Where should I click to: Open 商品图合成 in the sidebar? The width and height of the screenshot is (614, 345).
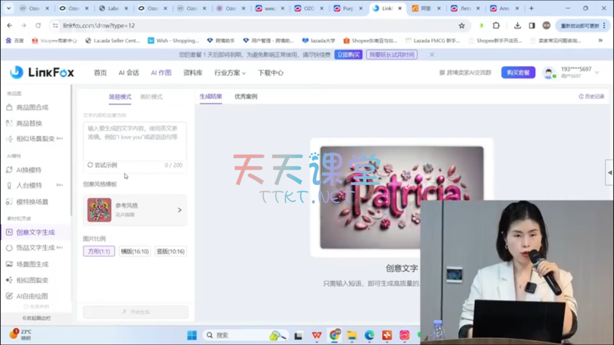pos(32,108)
